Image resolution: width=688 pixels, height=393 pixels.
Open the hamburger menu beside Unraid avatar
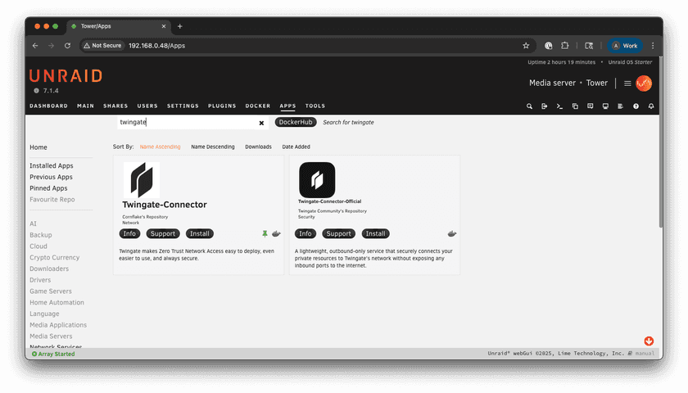pyautogui.click(x=627, y=84)
